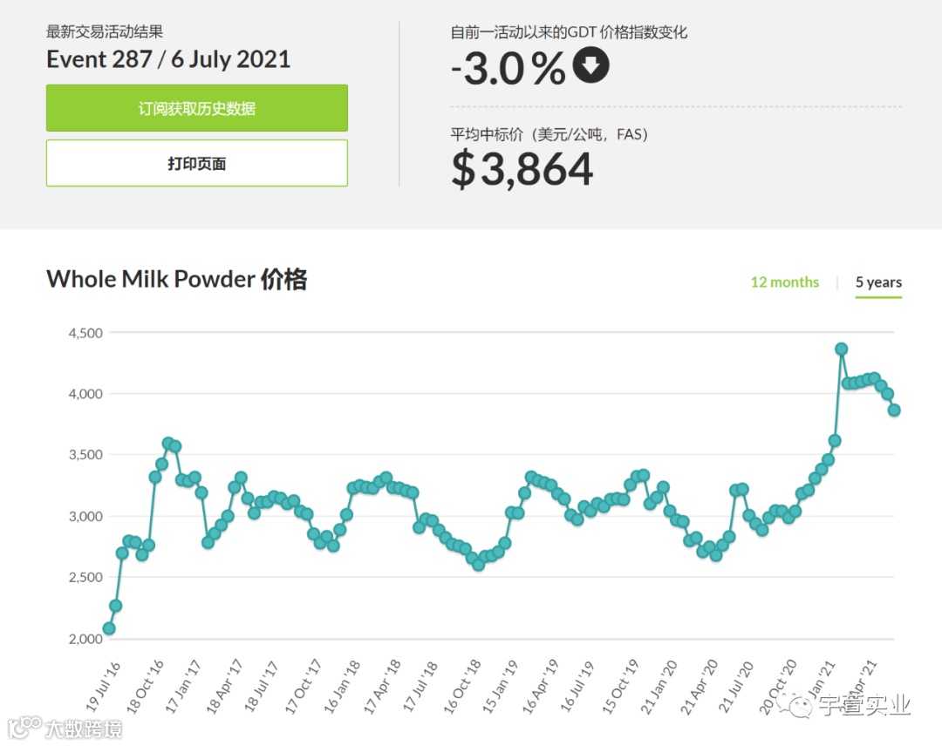
Task: Click the -3.0% price index change value
Action: click(509, 68)
